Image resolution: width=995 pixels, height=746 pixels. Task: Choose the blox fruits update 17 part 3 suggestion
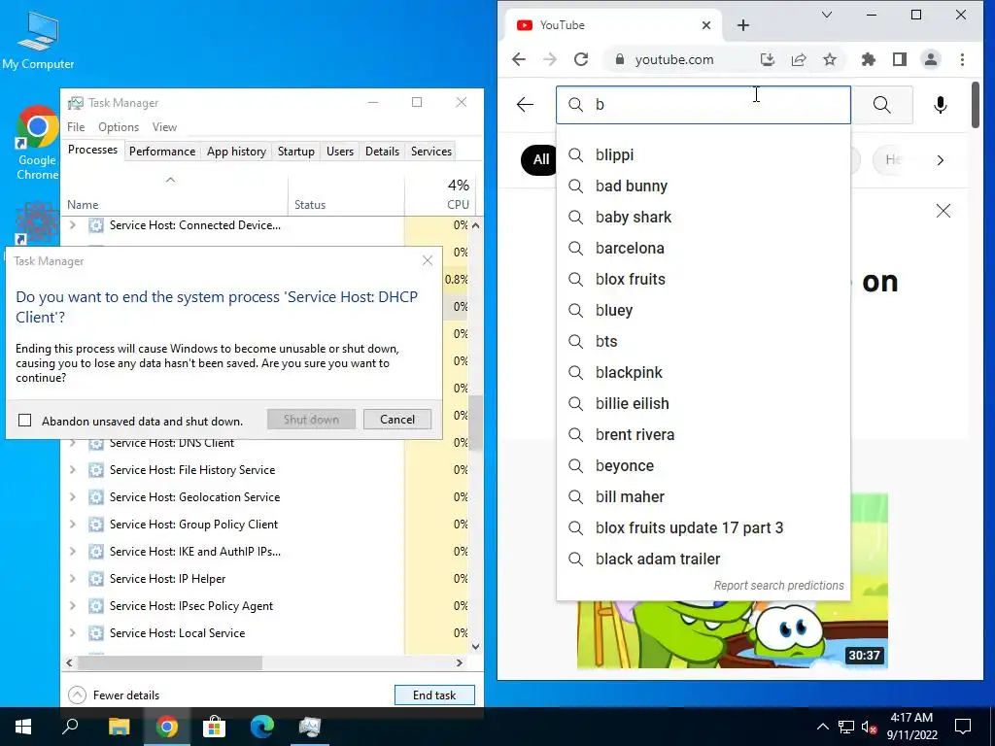[703, 527]
